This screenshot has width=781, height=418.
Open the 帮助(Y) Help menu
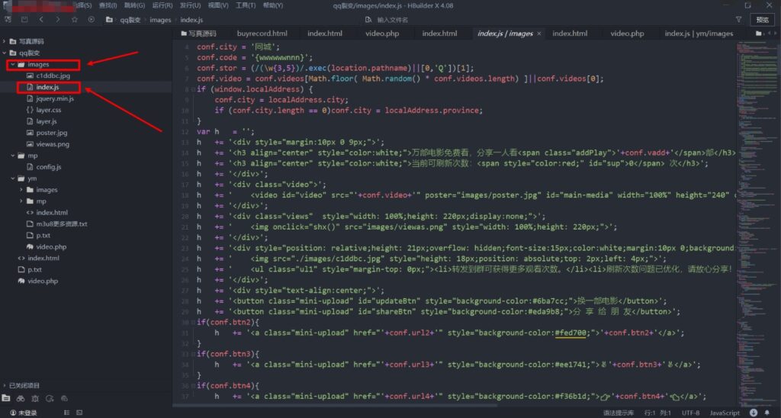coord(273,5)
